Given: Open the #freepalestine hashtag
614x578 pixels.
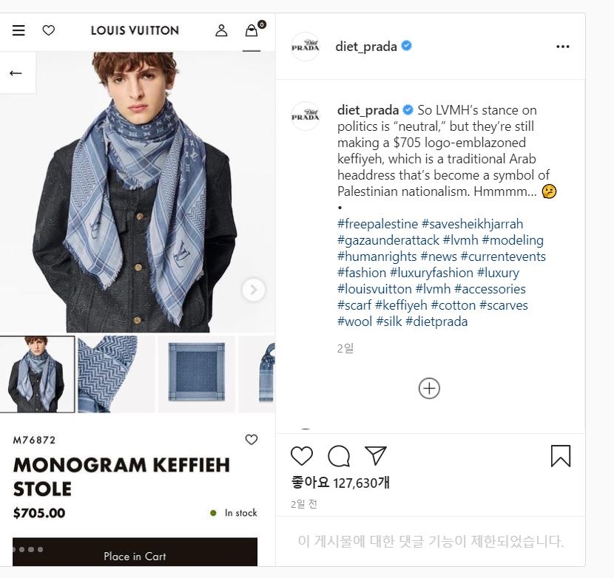Looking at the screenshot, I should pos(377,224).
